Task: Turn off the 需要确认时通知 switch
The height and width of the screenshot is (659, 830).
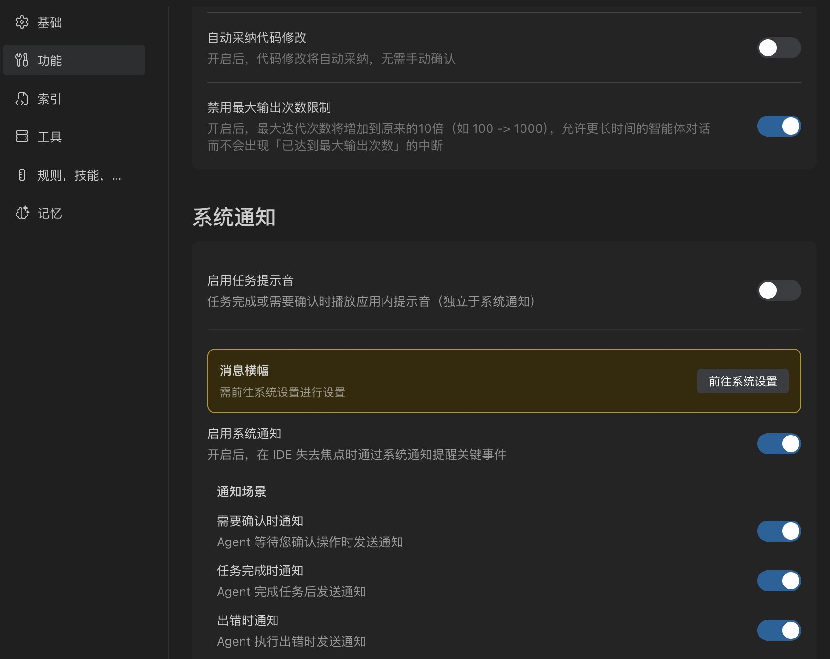Action: pos(779,531)
